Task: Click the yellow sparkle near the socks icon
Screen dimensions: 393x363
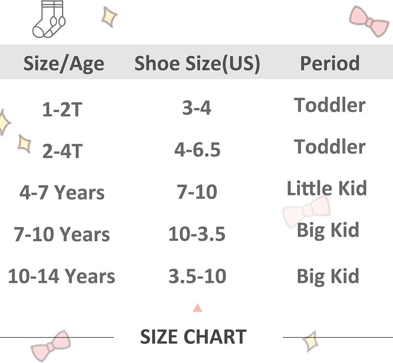Action: 109,17
